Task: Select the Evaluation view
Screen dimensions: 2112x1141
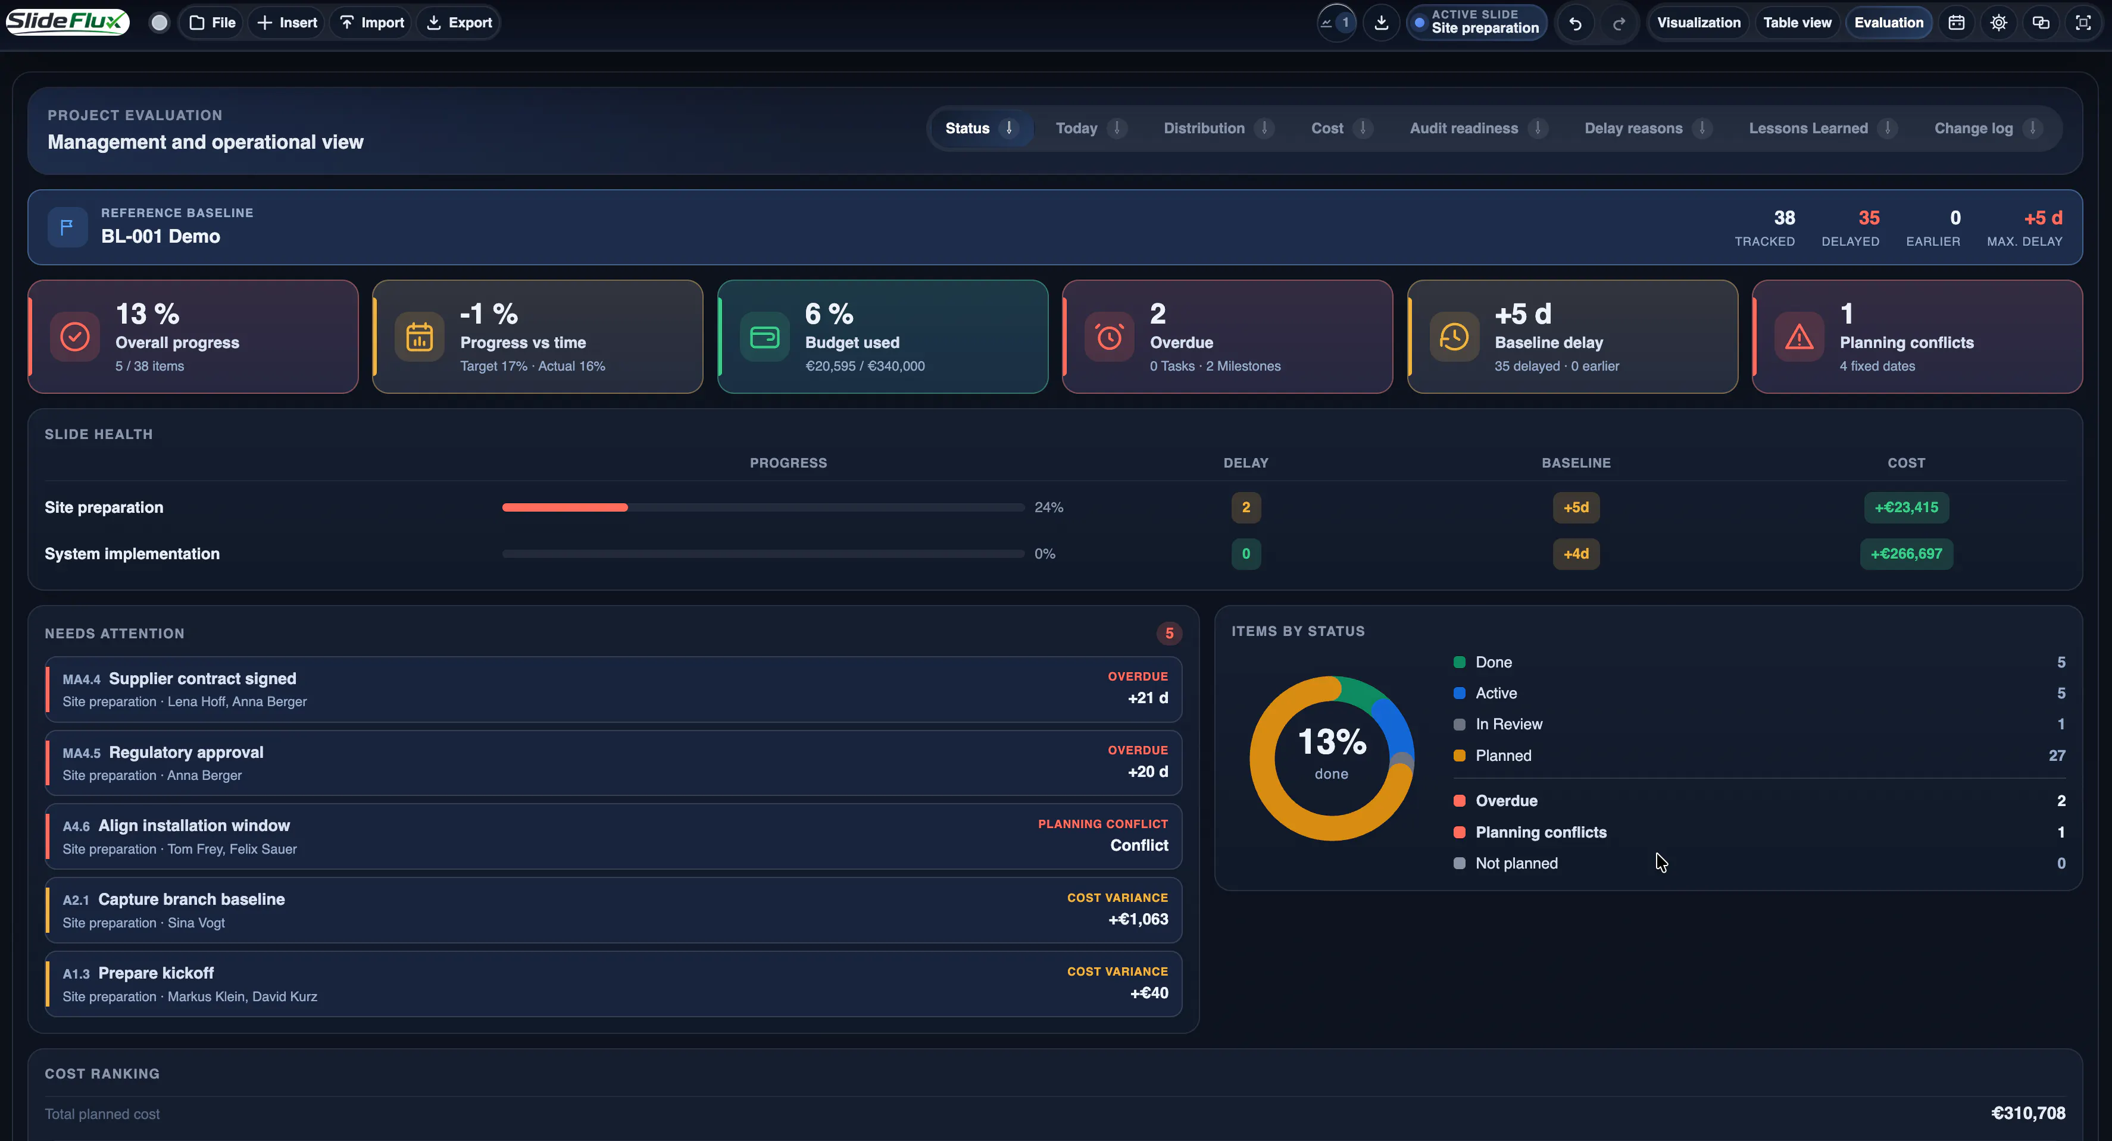Action: click(x=1889, y=23)
